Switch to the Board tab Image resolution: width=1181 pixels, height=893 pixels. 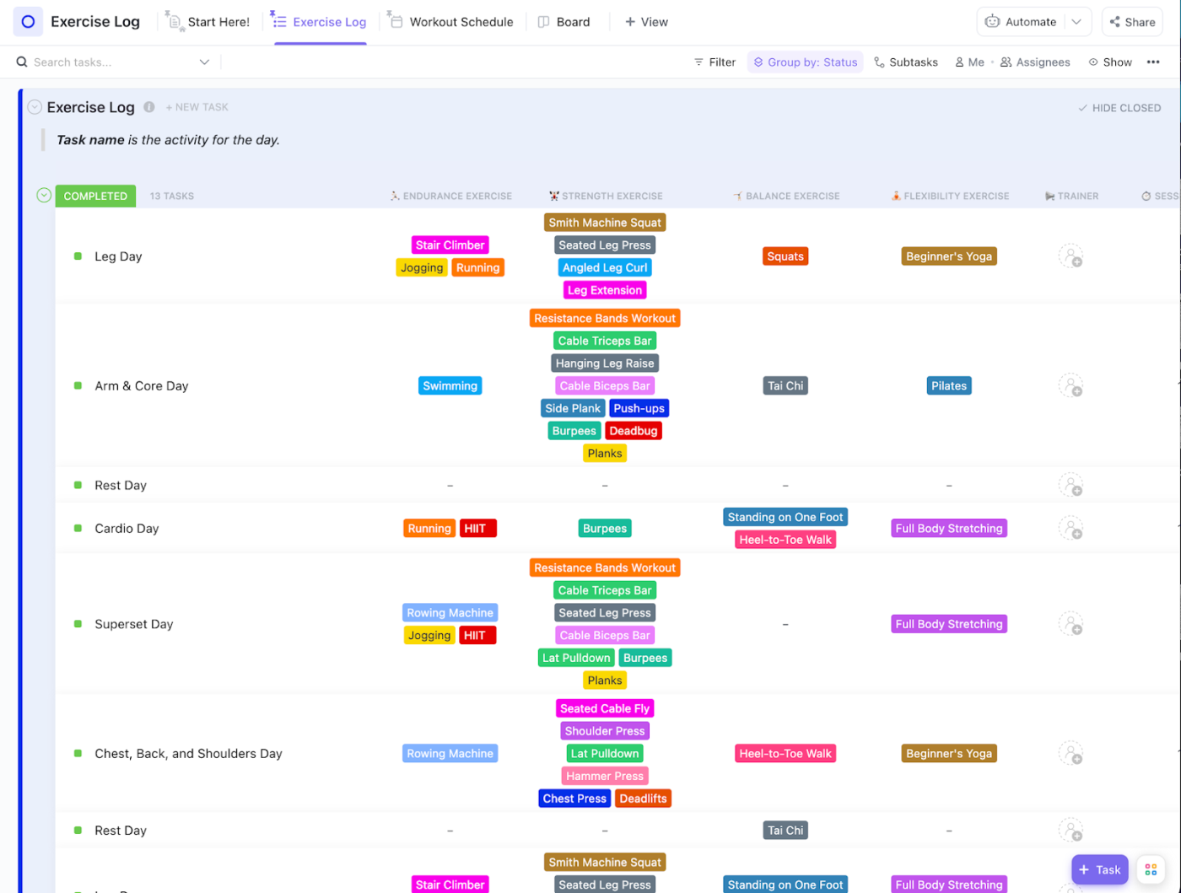[564, 21]
